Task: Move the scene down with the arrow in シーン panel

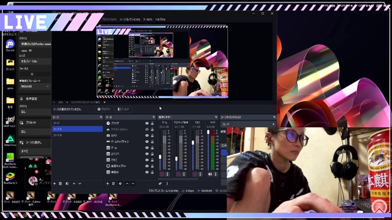Action: tap(80, 183)
